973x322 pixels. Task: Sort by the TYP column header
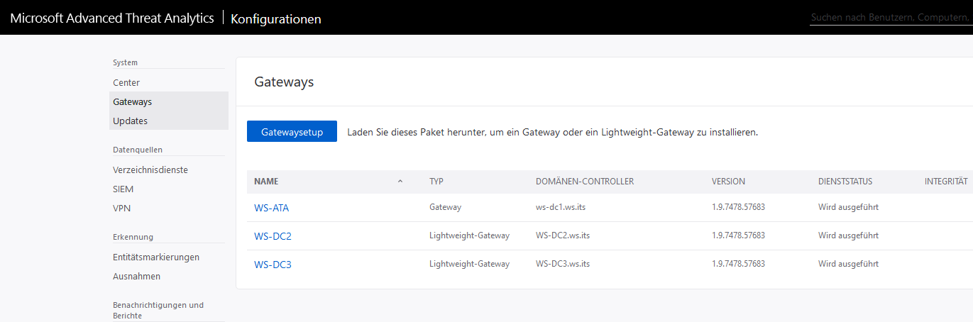coord(436,182)
